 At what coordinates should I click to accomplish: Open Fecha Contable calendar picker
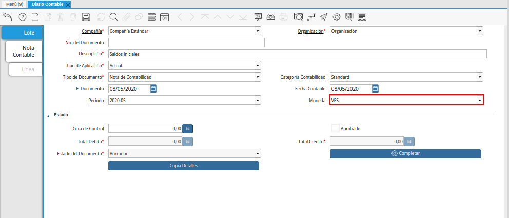pyautogui.click(x=376, y=89)
